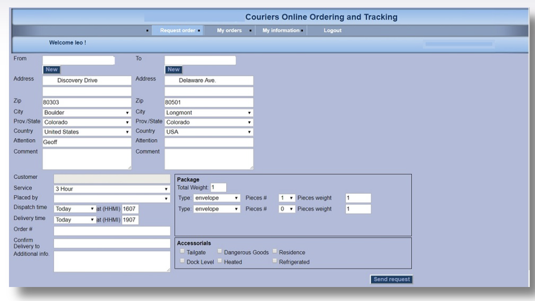
Task: Expand the Placed by dropdown
Action: [x=112, y=199]
